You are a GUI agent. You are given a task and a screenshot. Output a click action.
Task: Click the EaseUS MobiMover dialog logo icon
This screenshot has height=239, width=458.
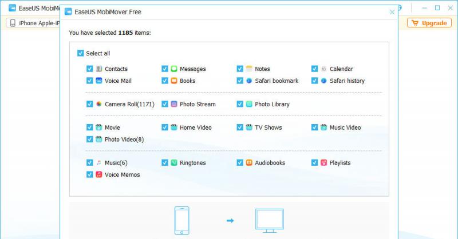click(x=68, y=11)
